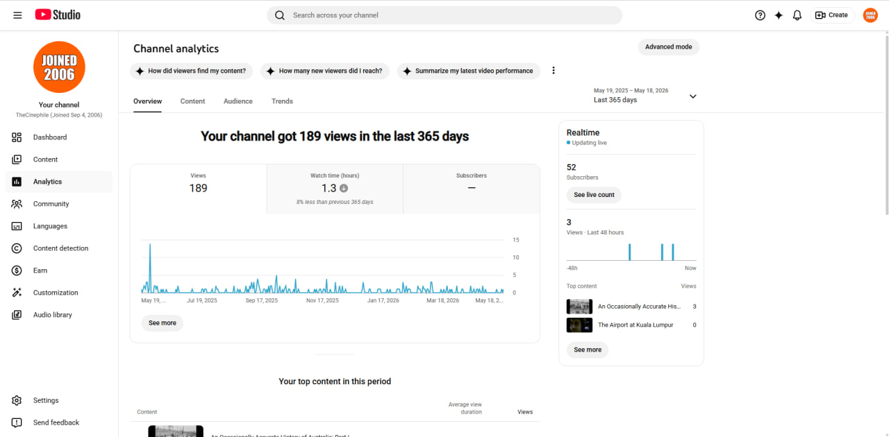889x437 pixels.
Task: Click See live count button
Action: 594,195
